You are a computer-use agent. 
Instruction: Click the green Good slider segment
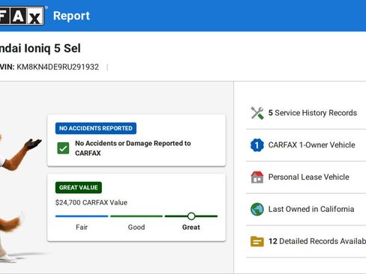(x=136, y=216)
